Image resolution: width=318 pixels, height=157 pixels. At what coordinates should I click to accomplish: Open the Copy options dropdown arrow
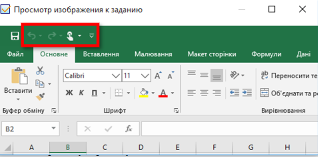coord(49,84)
